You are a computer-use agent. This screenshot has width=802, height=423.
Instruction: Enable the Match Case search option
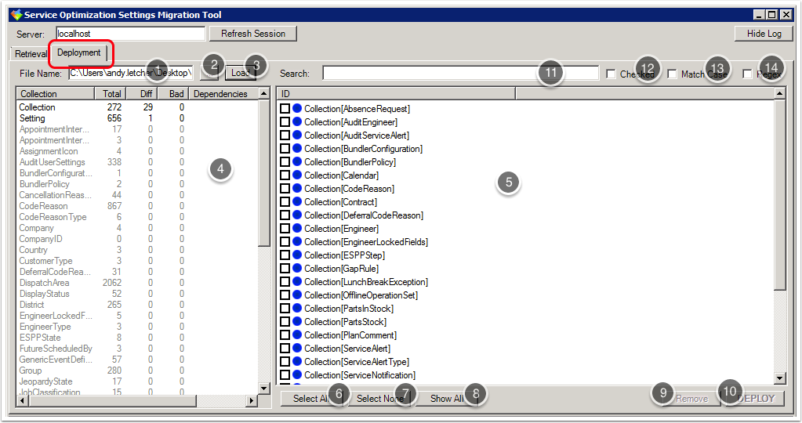673,74
